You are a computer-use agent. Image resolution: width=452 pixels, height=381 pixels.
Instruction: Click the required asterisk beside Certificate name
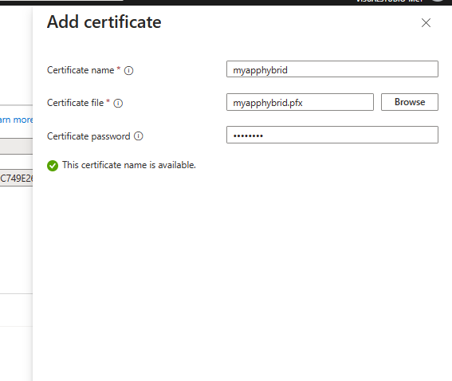click(x=118, y=69)
